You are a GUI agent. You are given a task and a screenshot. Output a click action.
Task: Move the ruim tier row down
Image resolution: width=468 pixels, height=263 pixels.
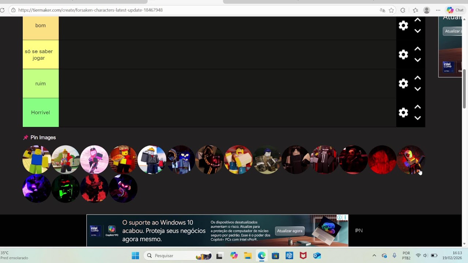pos(418,89)
